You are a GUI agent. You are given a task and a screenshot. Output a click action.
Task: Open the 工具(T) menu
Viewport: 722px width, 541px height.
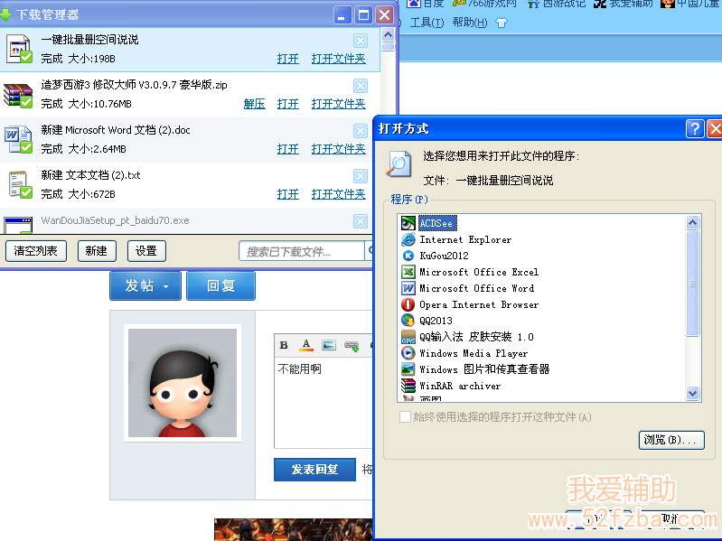[x=427, y=23]
